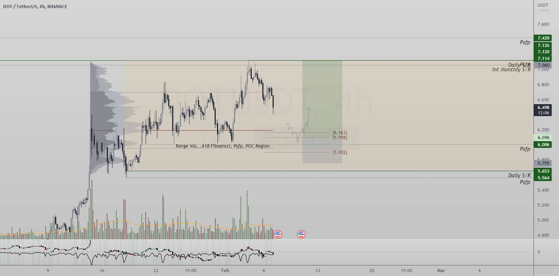Viewport: 559px width, 276px height.
Task: Click the Psfp label below the 5.564 line
Action: (x=525, y=182)
